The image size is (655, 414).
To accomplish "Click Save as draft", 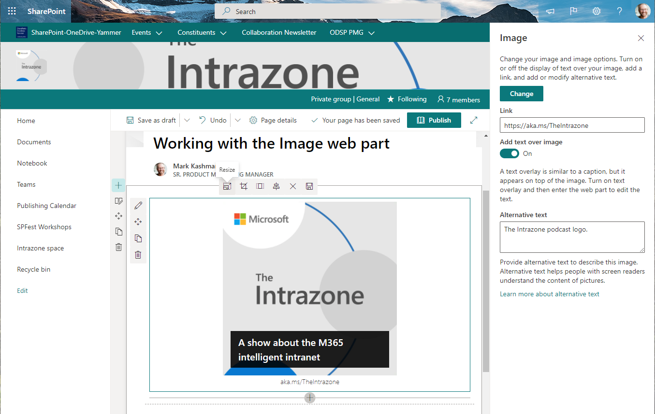I will click(x=151, y=120).
